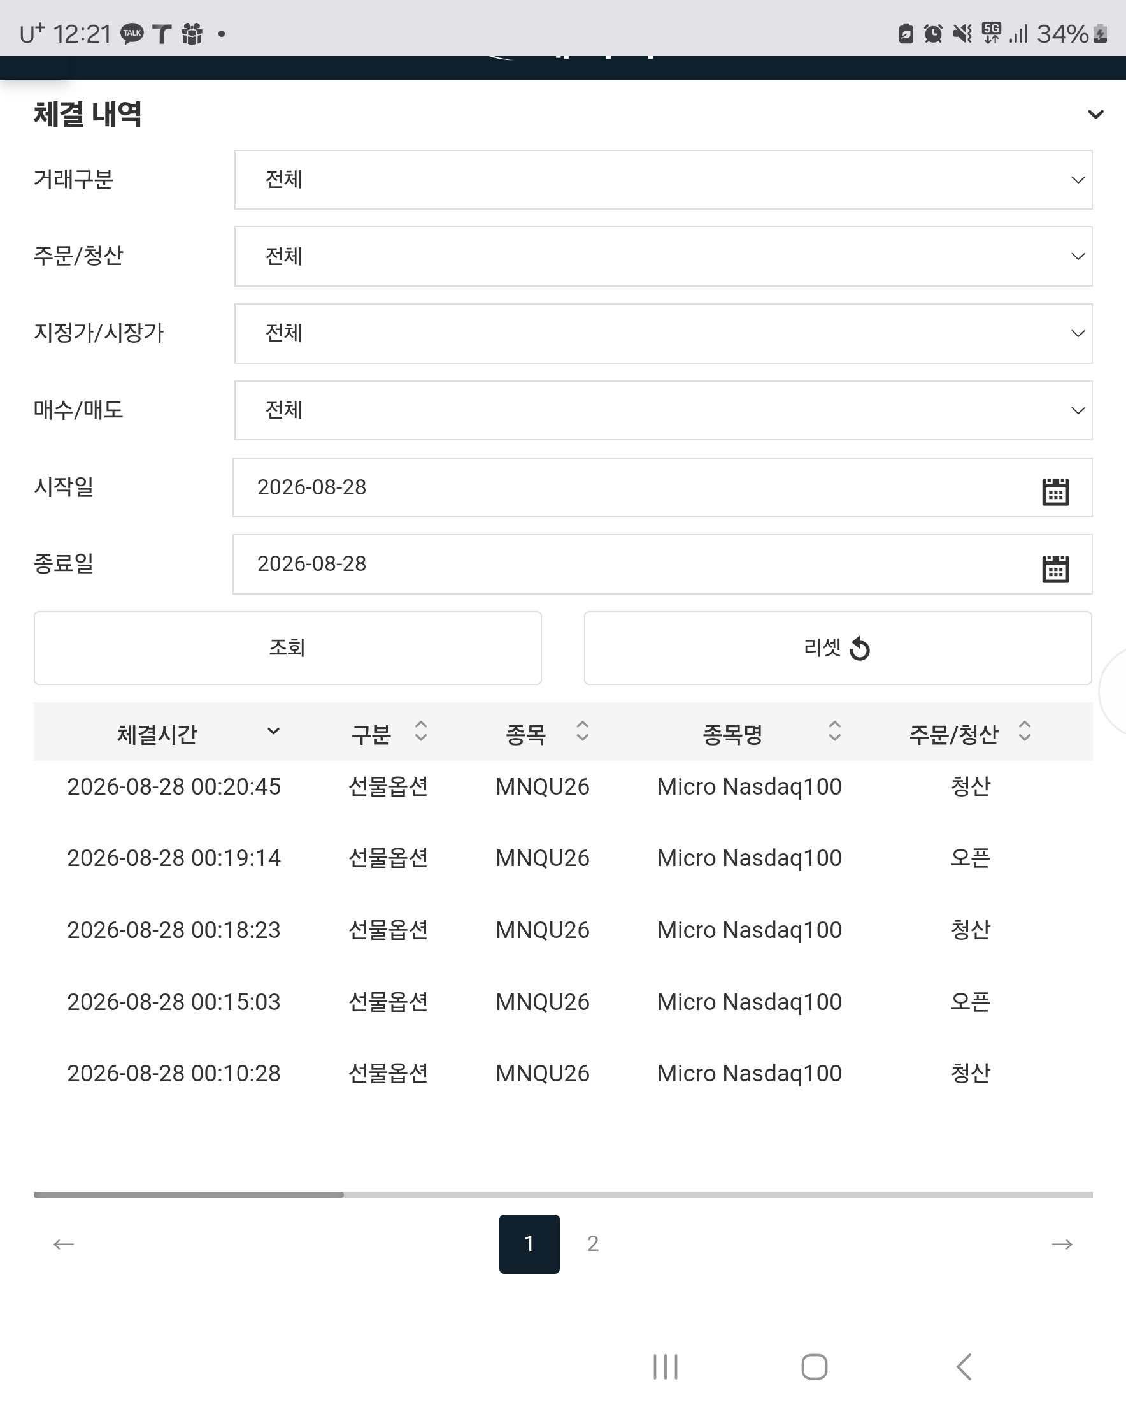Open the 매수/매도 dropdown
The width and height of the screenshot is (1126, 1407).
click(x=663, y=410)
